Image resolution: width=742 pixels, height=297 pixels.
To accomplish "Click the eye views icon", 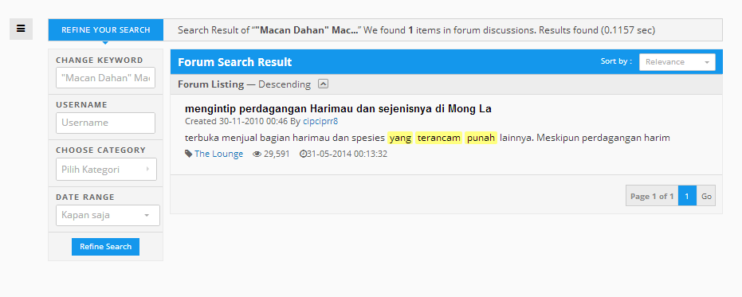I will click(x=257, y=154).
